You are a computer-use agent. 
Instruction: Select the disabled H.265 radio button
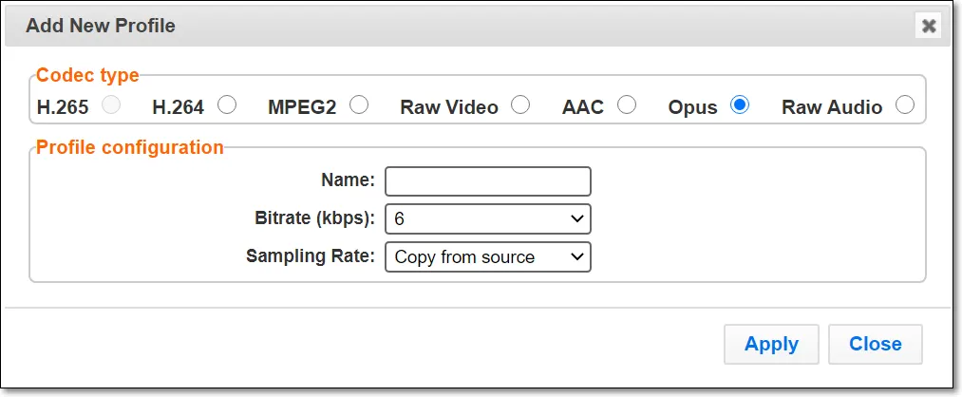tap(111, 105)
